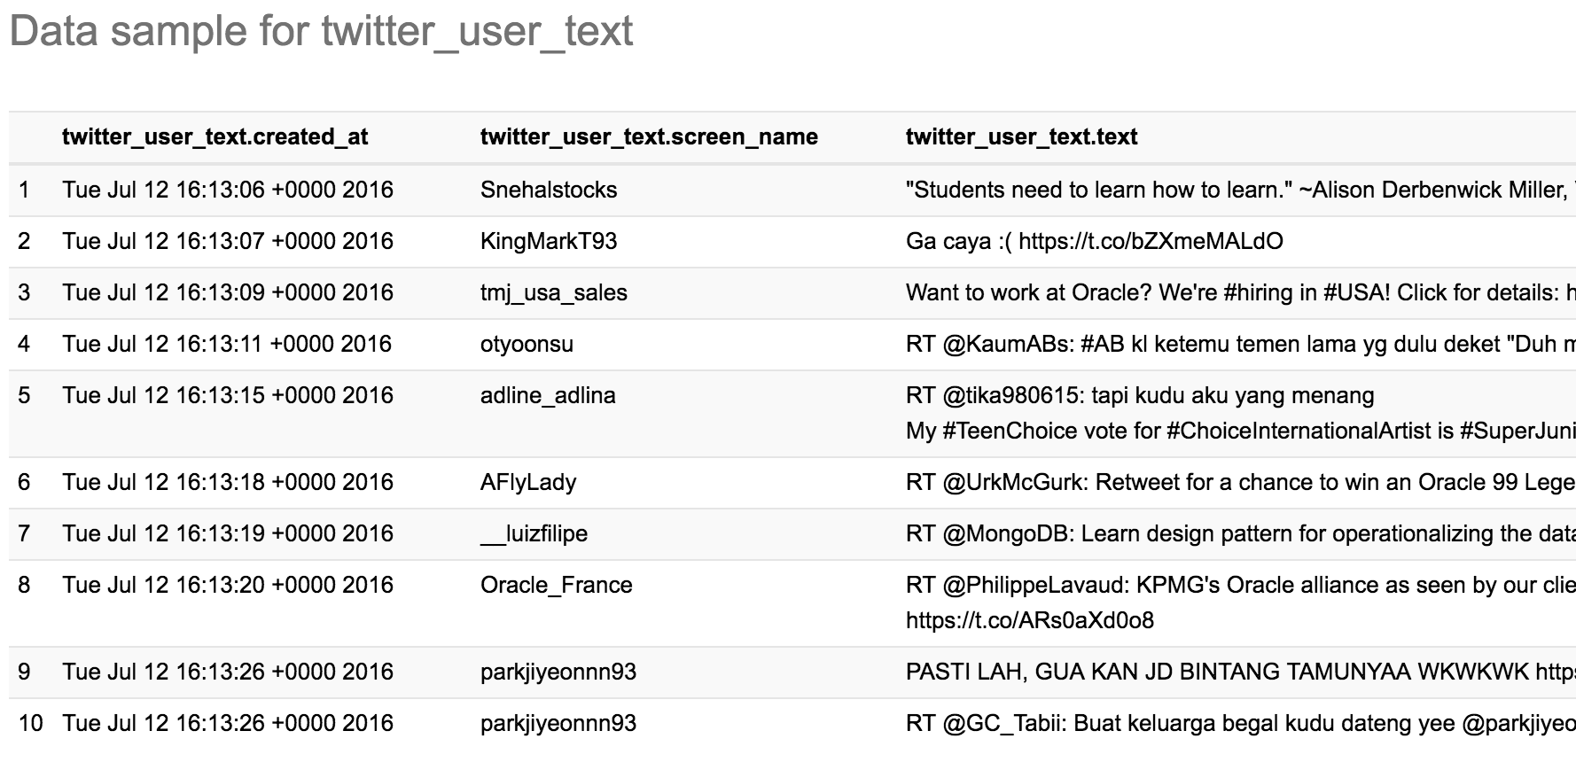Select the __luizfilipe screen name cell
The height and width of the screenshot is (762, 1576).
[x=534, y=533]
